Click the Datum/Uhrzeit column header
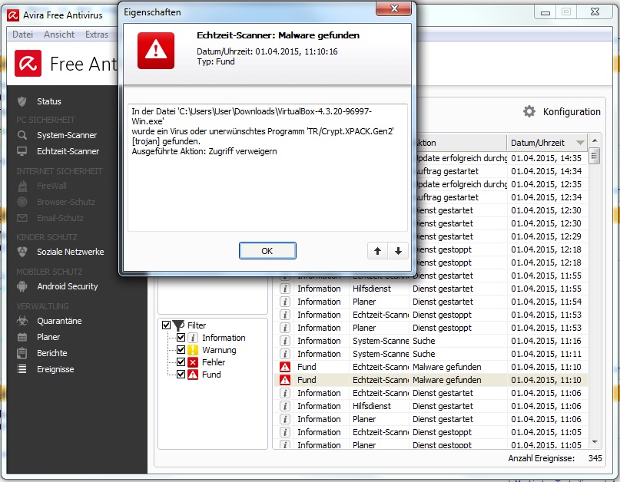 (x=547, y=143)
